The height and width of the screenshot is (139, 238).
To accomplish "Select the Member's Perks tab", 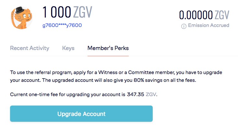I will 108,48.
